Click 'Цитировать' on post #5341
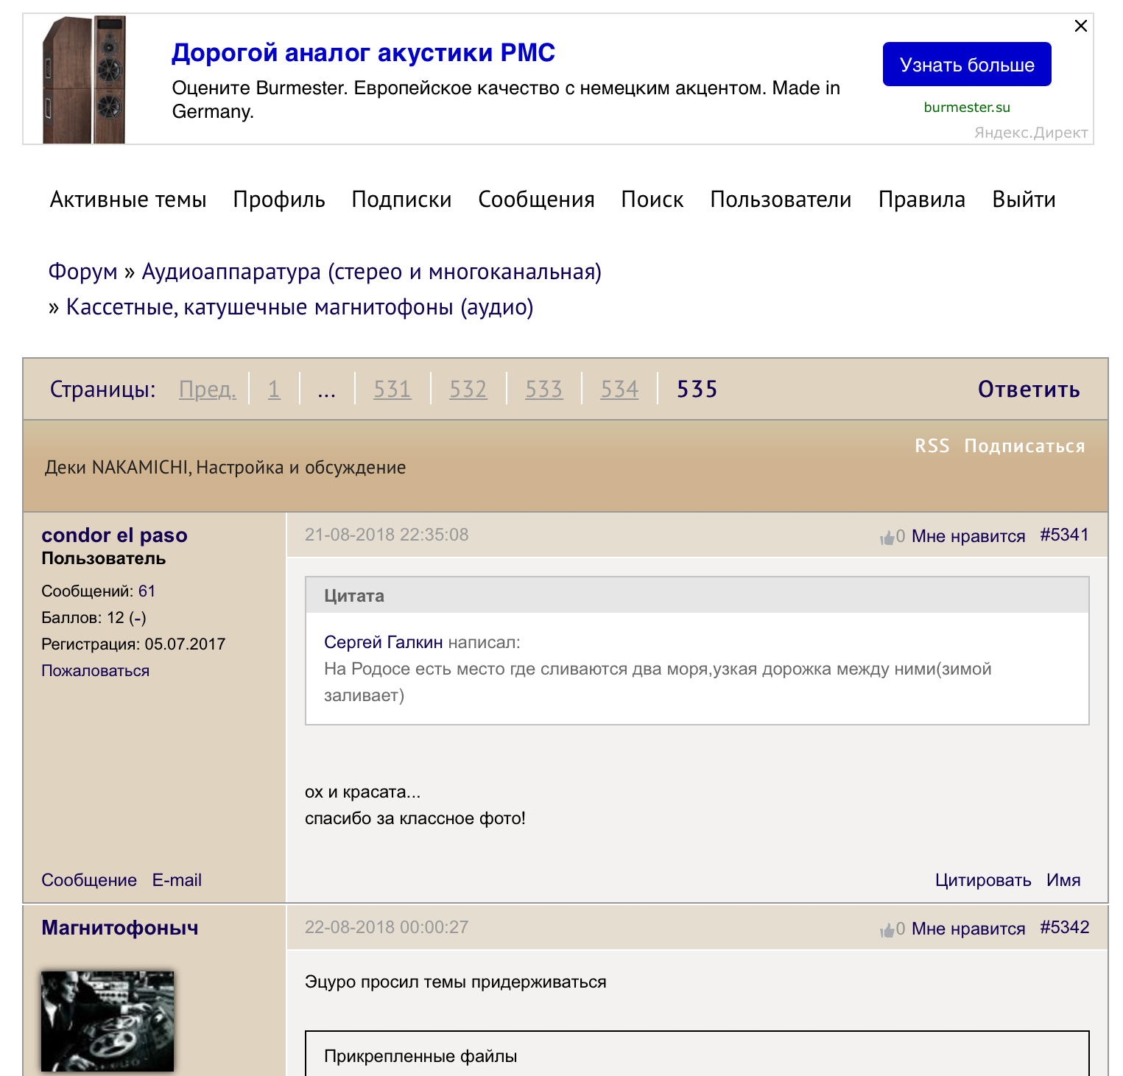 982,880
